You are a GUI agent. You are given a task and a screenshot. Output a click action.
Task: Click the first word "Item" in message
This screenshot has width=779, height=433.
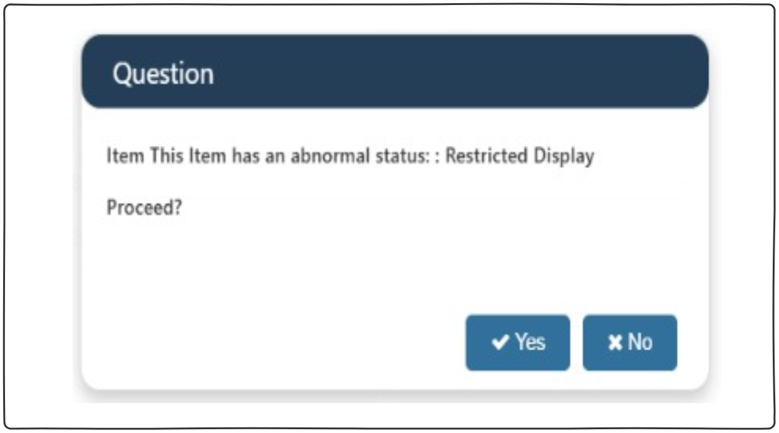pos(117,156)
